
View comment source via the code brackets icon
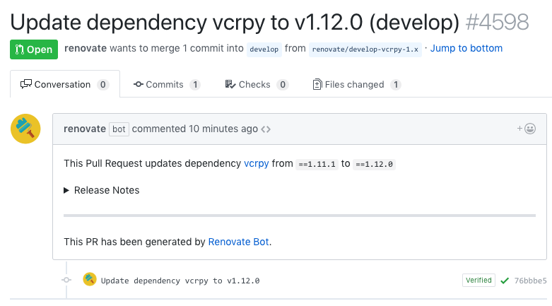tap(266, 129)
